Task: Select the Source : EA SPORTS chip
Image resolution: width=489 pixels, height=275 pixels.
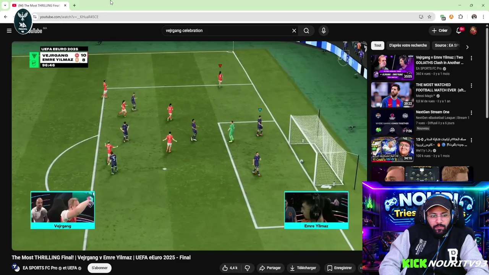Action: 447,45
